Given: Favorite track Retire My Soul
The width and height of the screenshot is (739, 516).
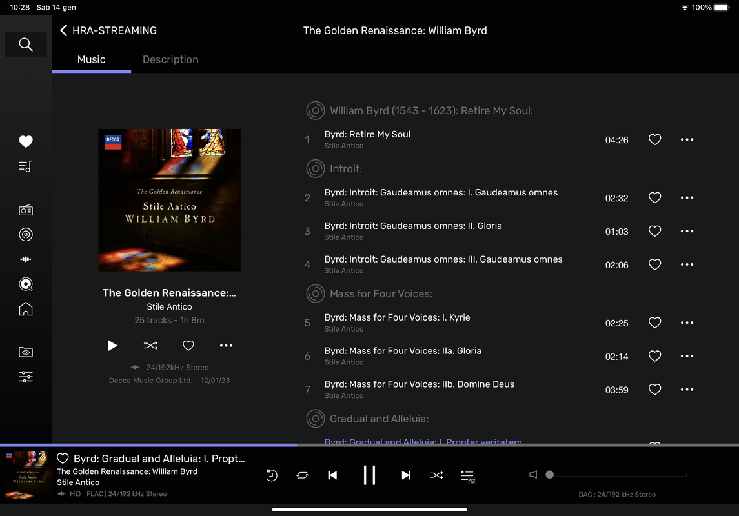Looking at the screenshot, I should coord(654,140).
